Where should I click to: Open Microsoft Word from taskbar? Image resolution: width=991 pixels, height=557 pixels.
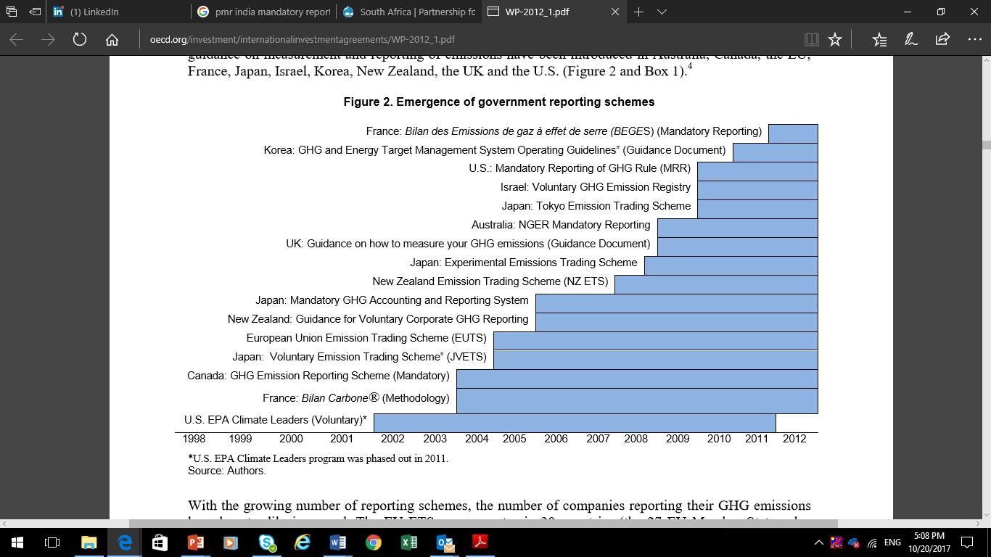337,542
